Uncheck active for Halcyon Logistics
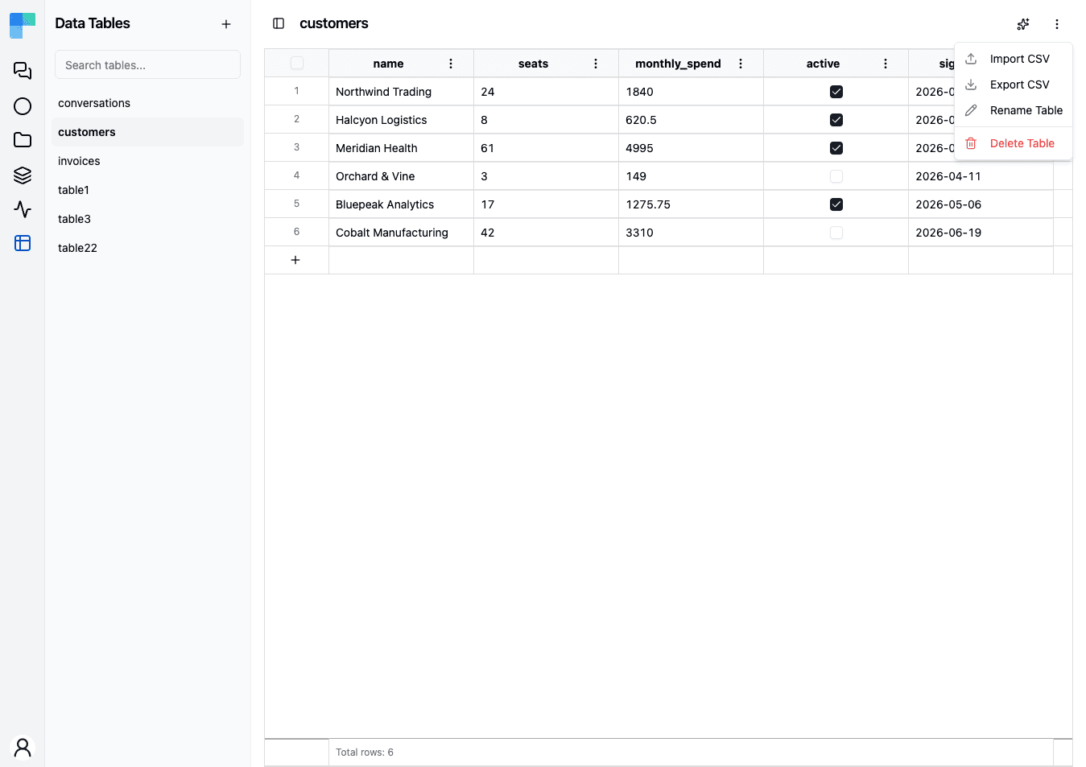Image resolution: width=1086 pixels, height=767 pixels. click(836, 120)
